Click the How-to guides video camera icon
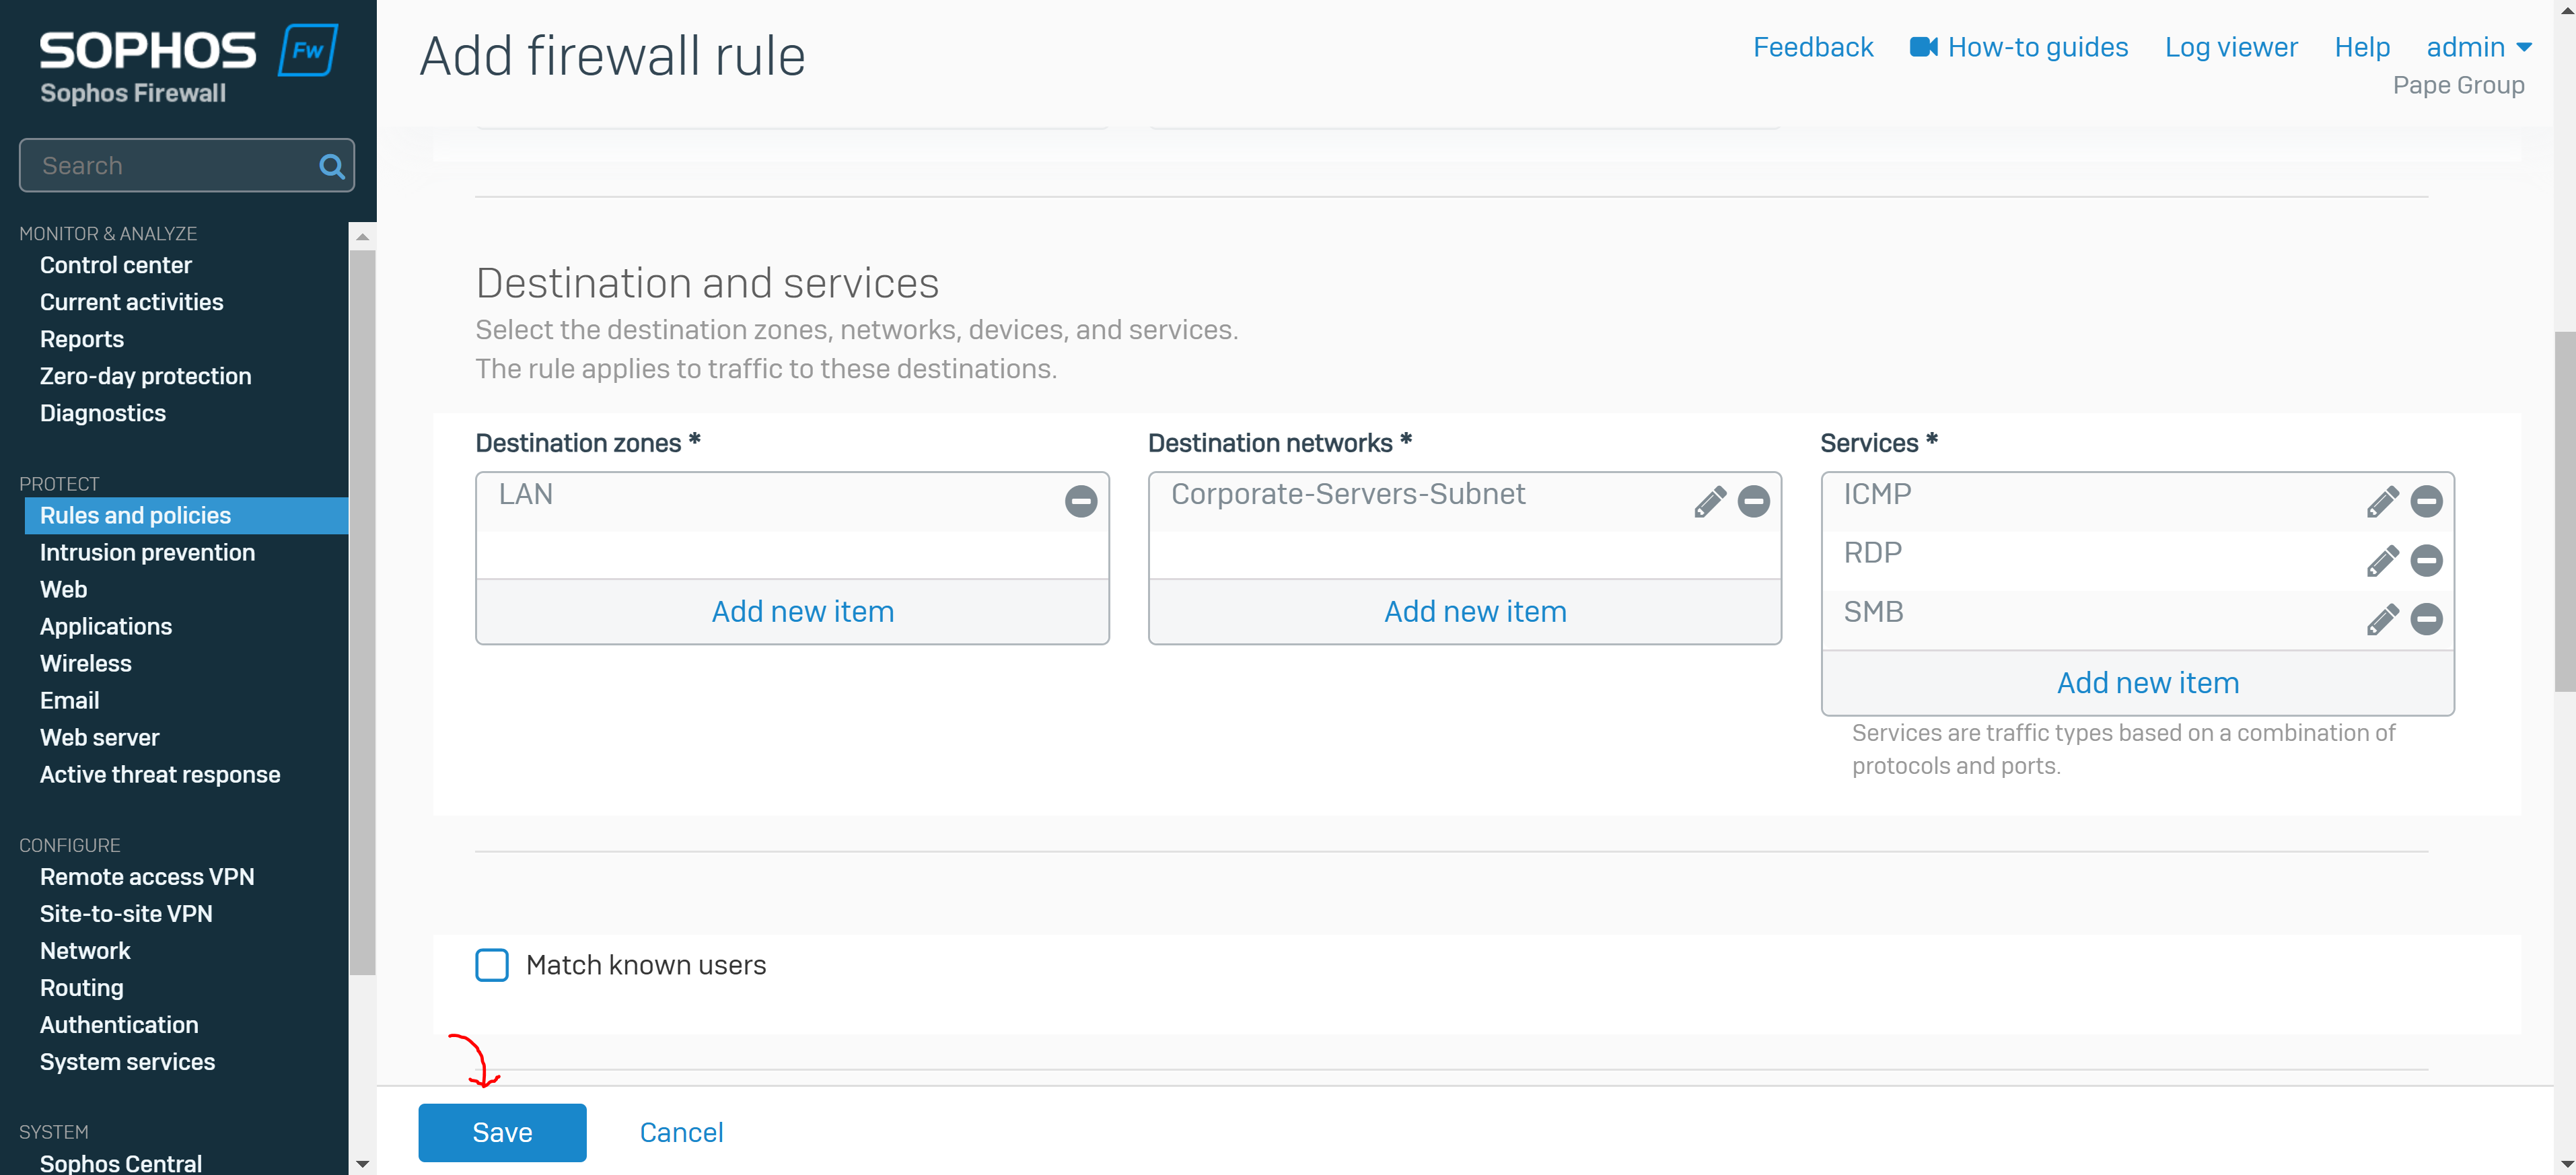 coord(1923,47)
